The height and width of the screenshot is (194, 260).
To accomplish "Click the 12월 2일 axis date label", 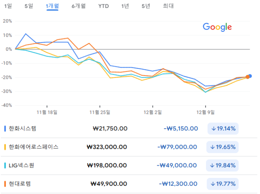I will tap(152, 113).
